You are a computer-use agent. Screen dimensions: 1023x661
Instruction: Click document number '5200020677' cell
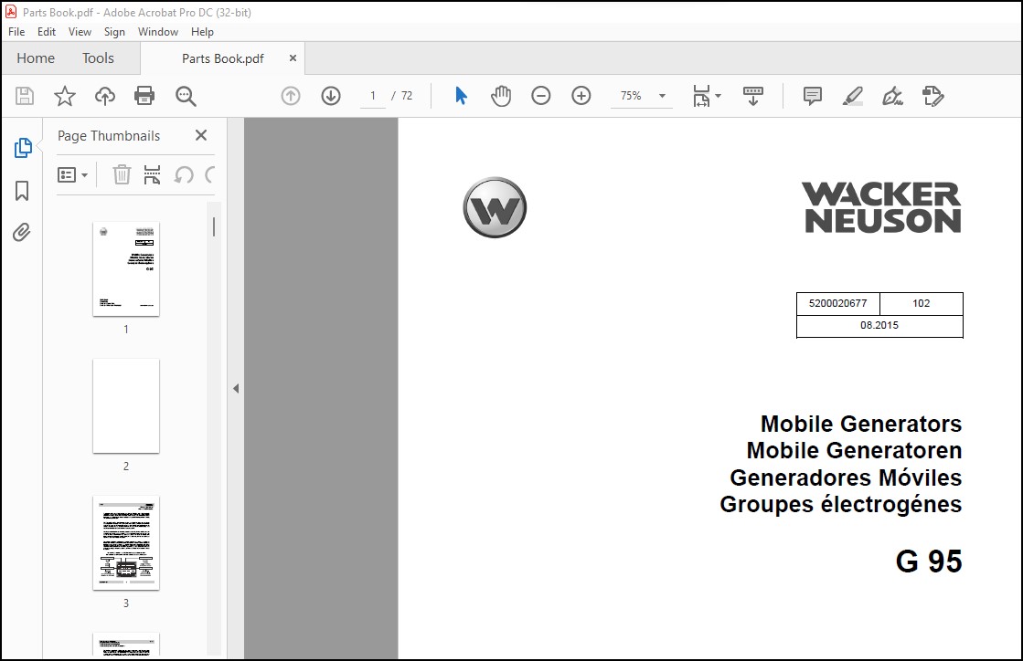click(837, 303)
